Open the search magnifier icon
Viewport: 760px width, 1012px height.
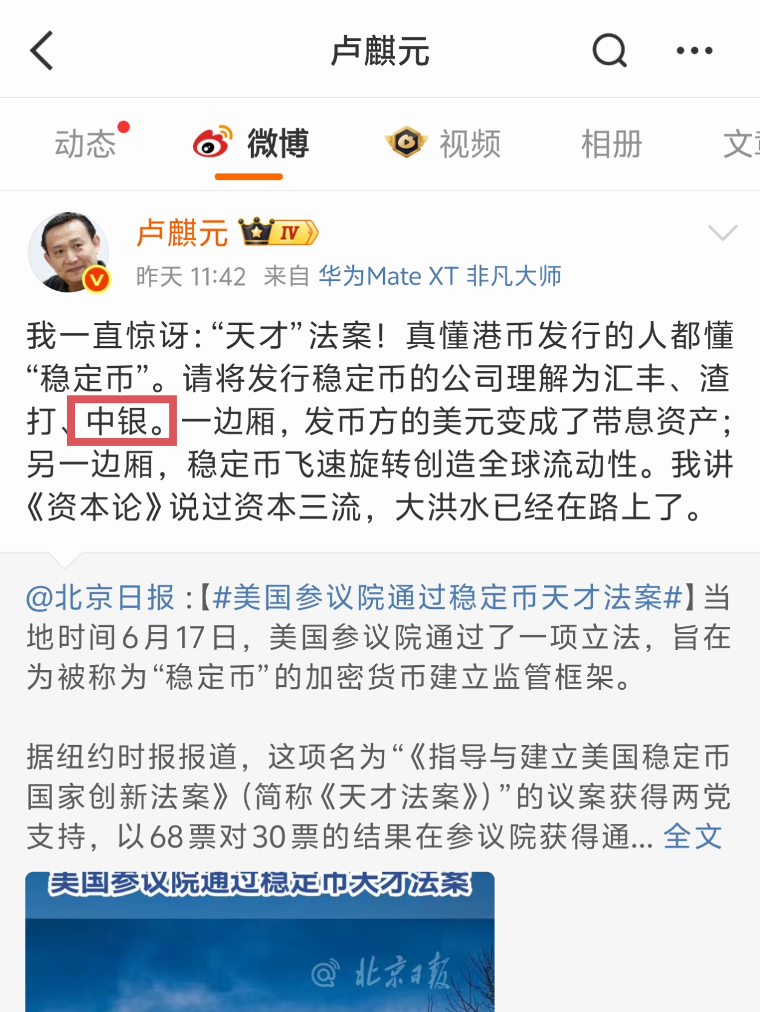[x=609, y=50]
